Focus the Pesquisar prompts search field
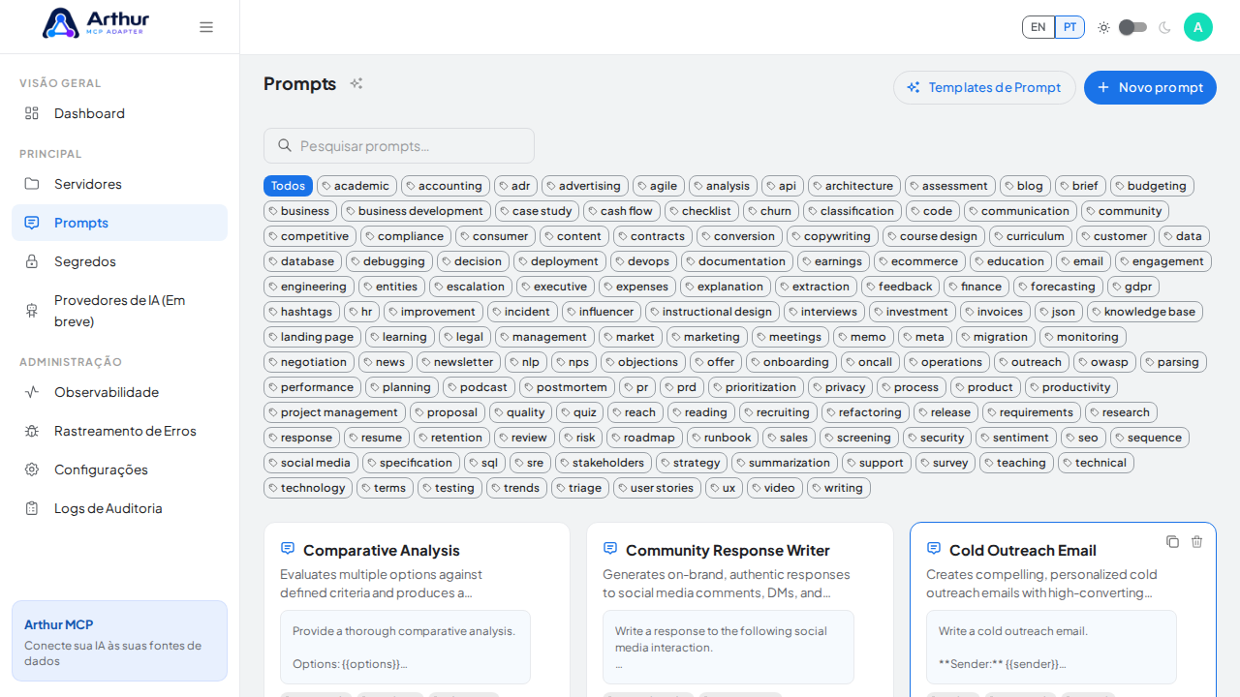This screenshot has width=1240, height=697. [x=399, y=145]
